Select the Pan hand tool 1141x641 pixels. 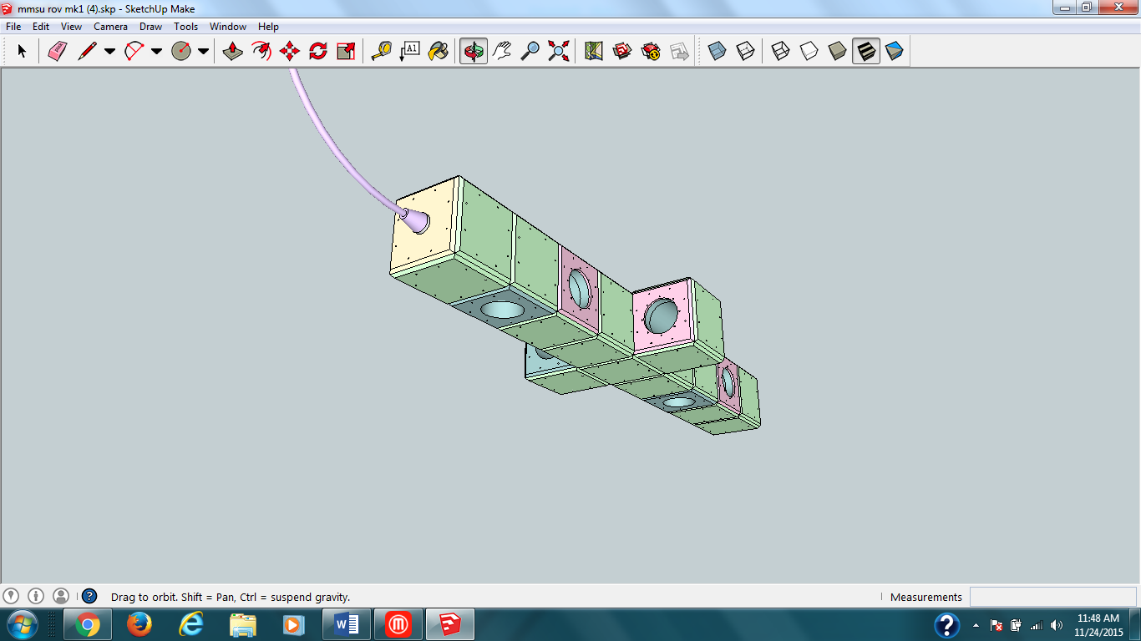click(502, 52)
